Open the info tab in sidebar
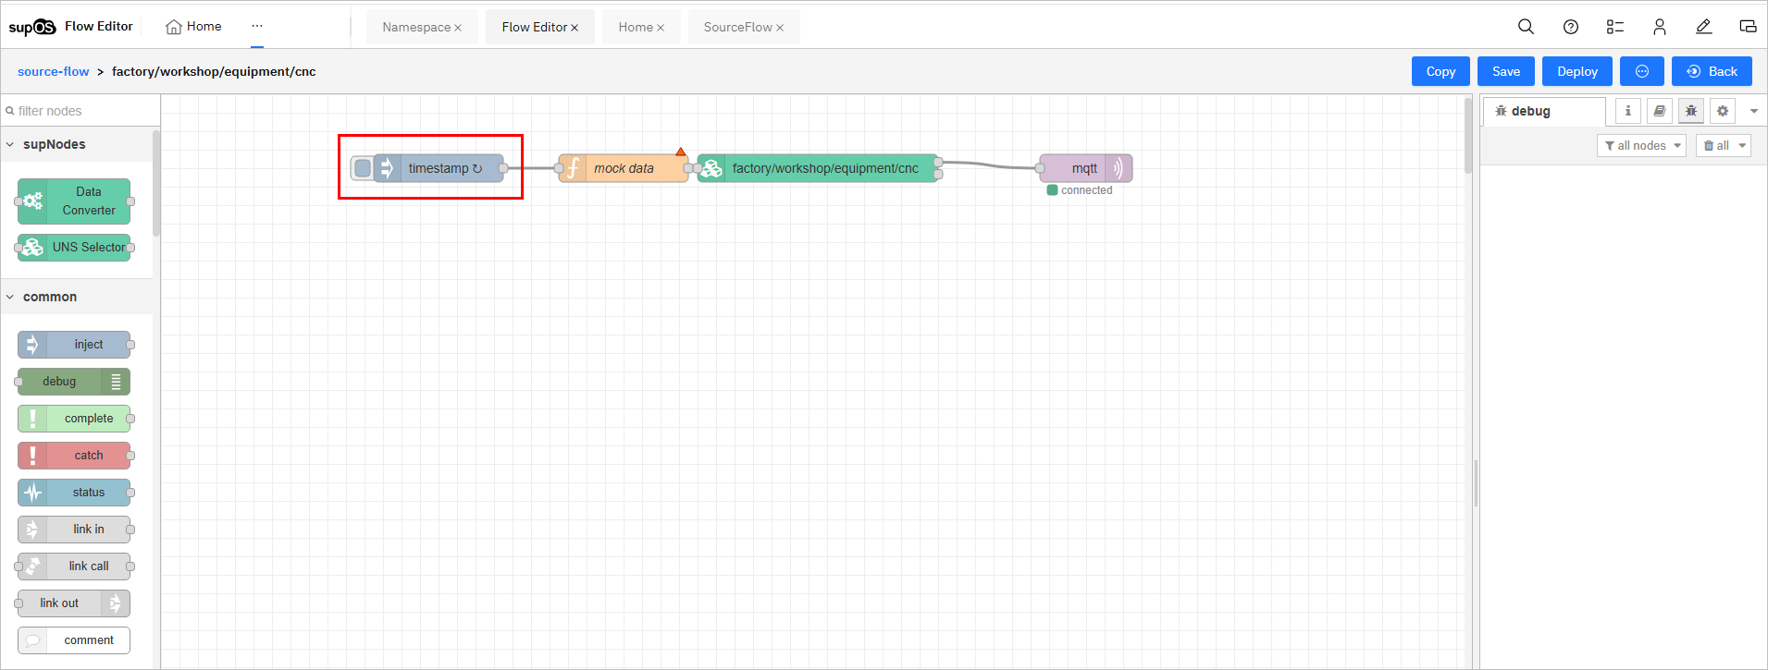The height and width of the screenshot is (670, 1768). [x=1628, y=111]
